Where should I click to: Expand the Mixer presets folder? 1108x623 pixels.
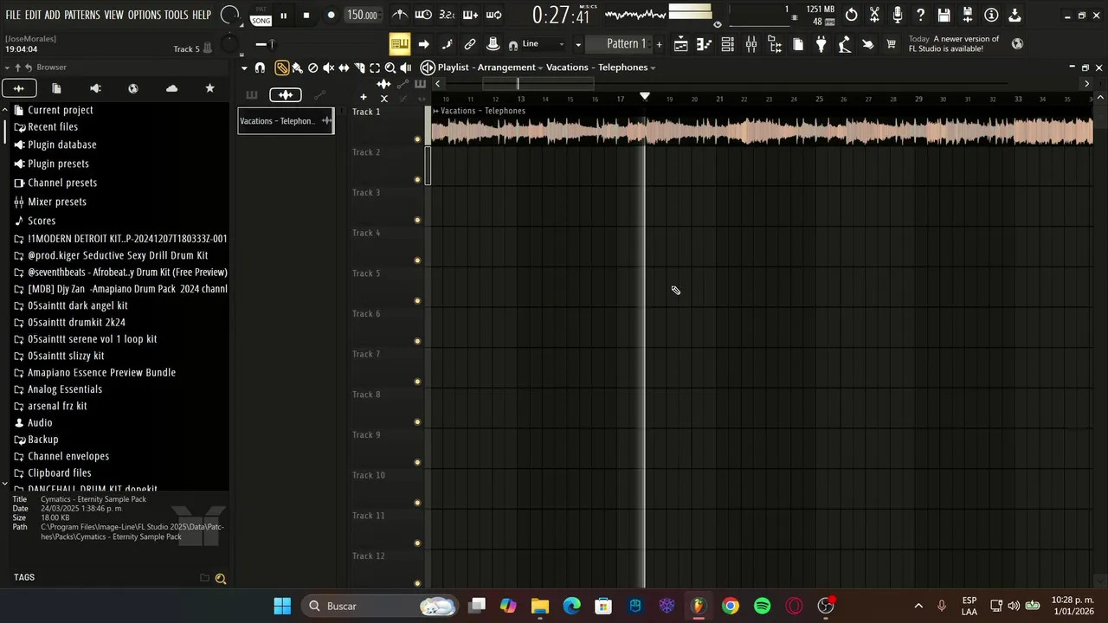[x=50, y=202]
